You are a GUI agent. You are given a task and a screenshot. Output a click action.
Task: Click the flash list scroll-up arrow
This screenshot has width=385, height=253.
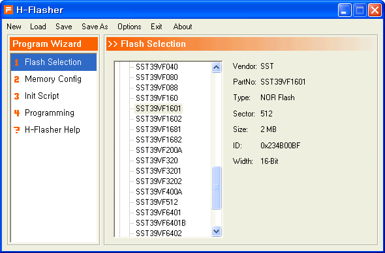pos(216,67)
